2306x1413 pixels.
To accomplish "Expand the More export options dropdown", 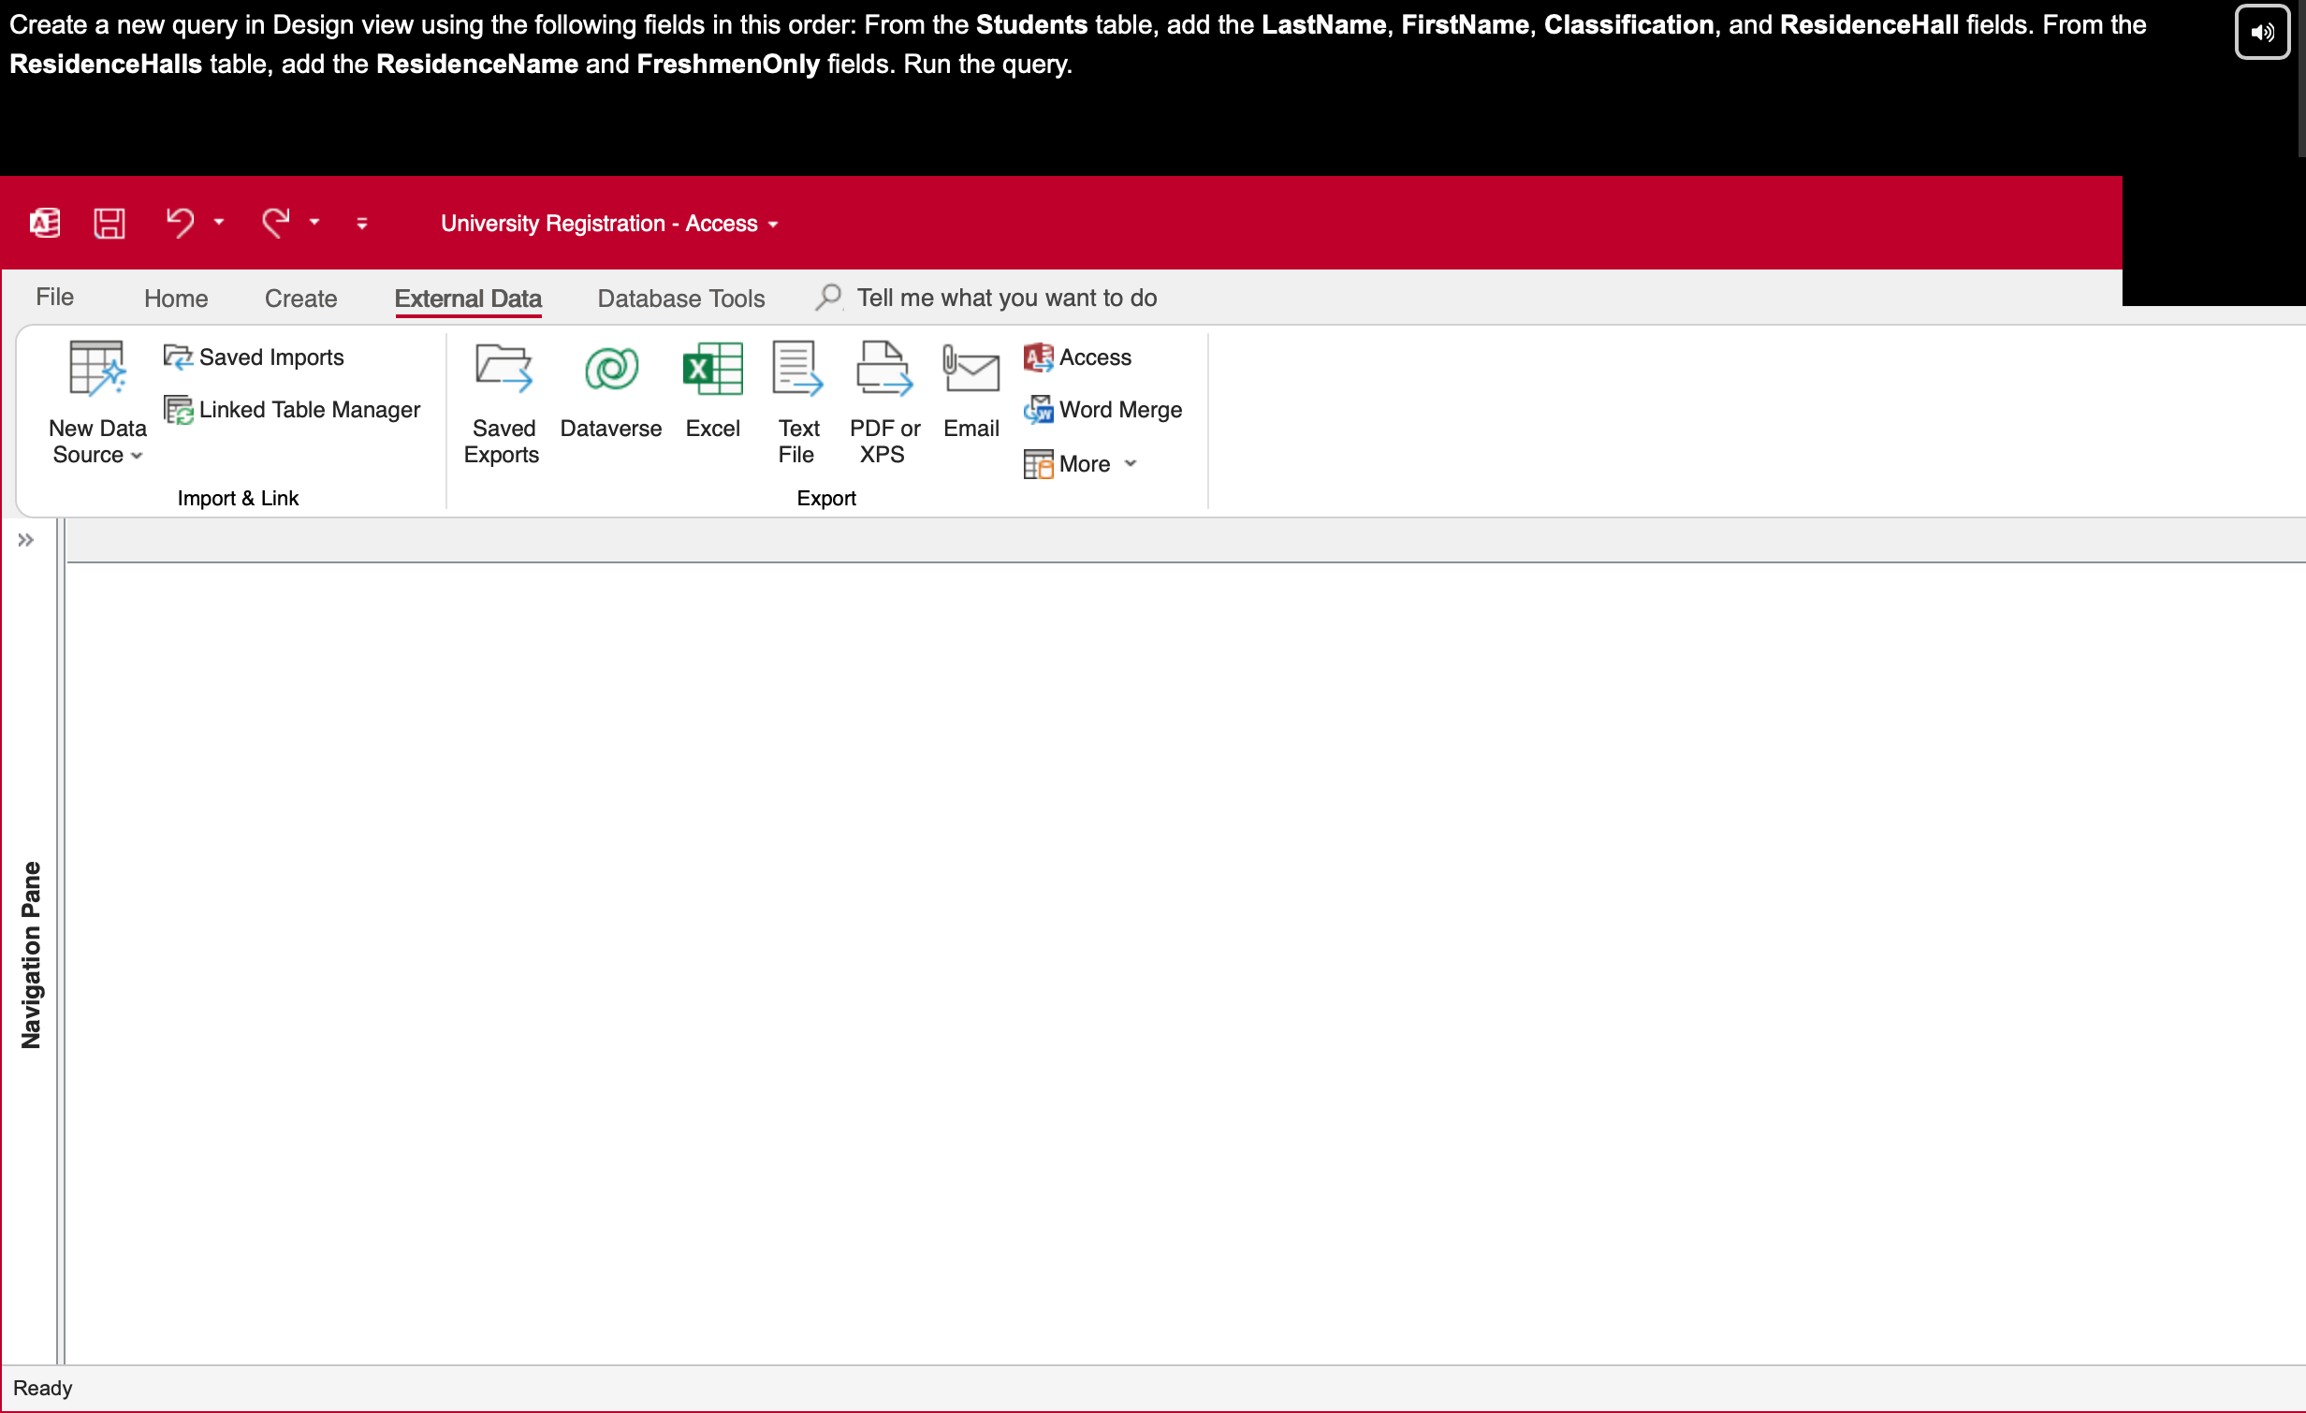I will [x=1082, y=464].
